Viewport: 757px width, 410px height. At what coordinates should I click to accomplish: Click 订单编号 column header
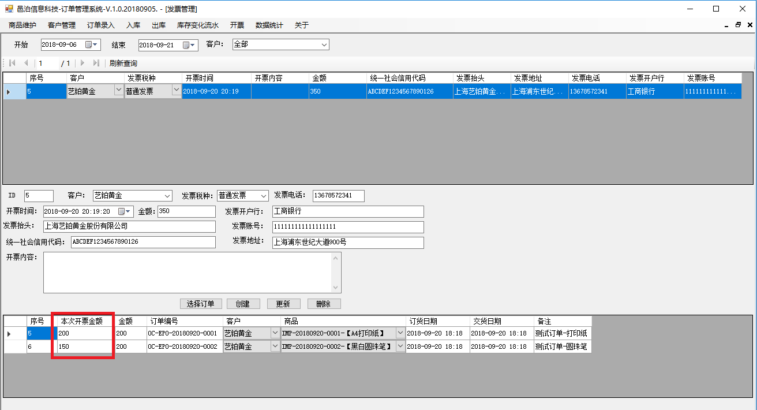point(185,321)
